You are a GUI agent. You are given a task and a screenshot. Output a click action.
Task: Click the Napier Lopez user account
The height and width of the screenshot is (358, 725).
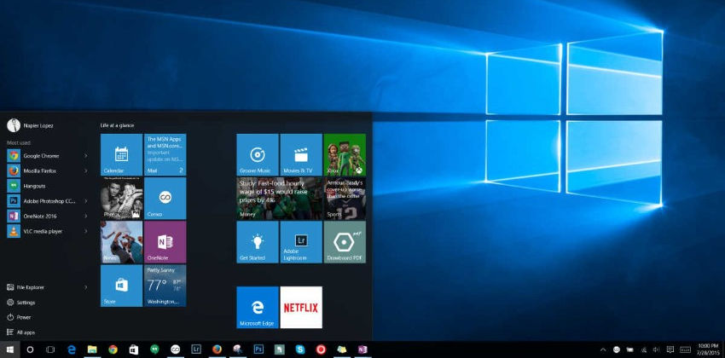[x=32, y=125]
